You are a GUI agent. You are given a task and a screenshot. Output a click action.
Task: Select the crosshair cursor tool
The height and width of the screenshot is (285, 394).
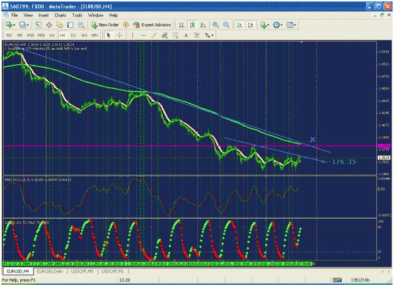coord(120,35)
